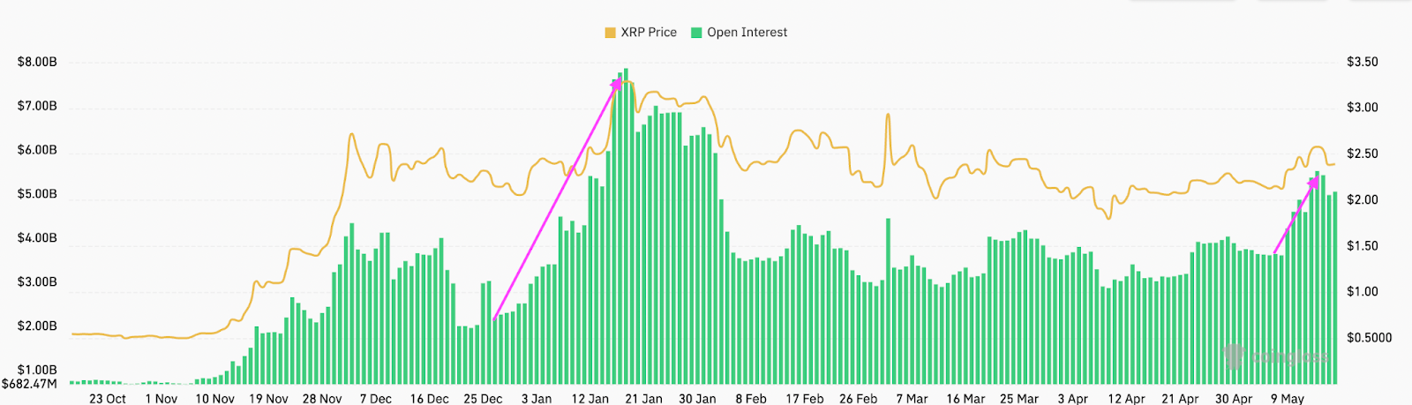Image resolution: width=1412 pixels, height=405 pixels.
Task: Select the 7 Dec date axis label
Action: 375,399
